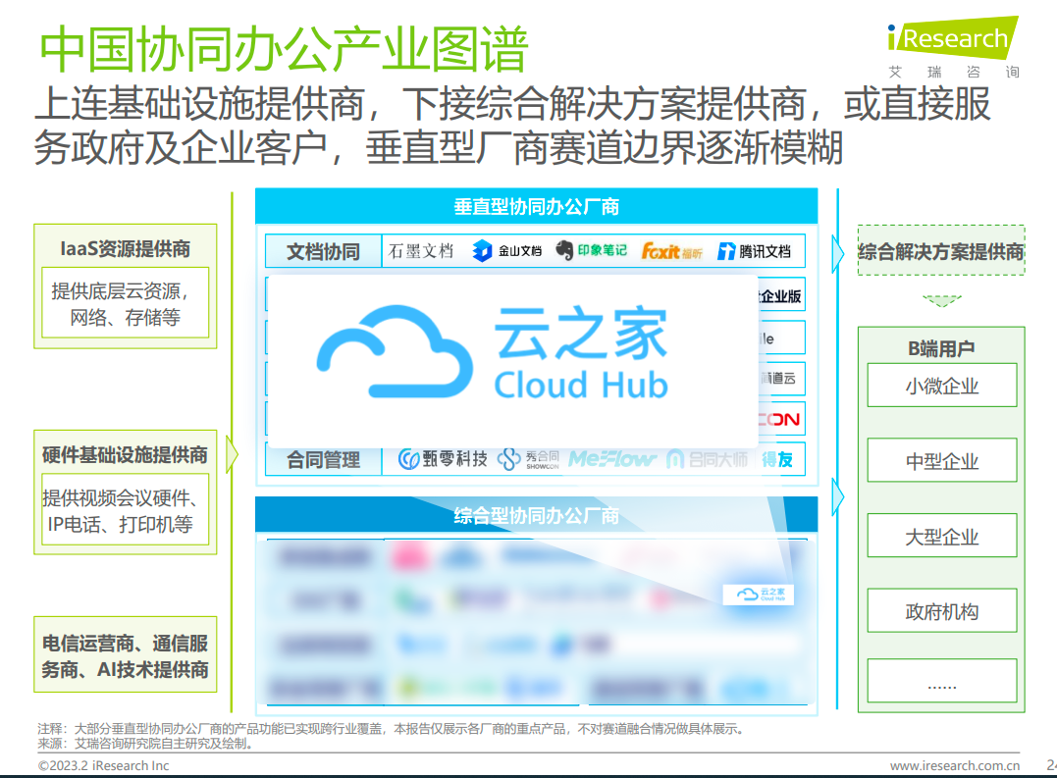
Task: Click the 小微企业 box
Action: click(942, 386)
